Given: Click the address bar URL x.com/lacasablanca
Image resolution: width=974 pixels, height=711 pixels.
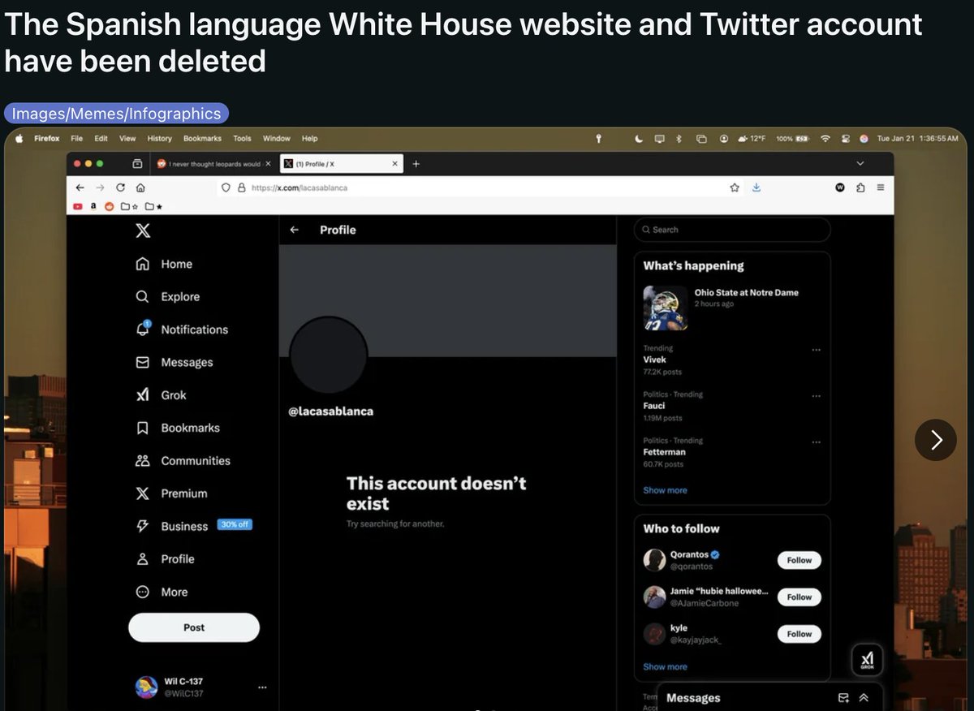Looking at the screenshot, I should [300, 187].
